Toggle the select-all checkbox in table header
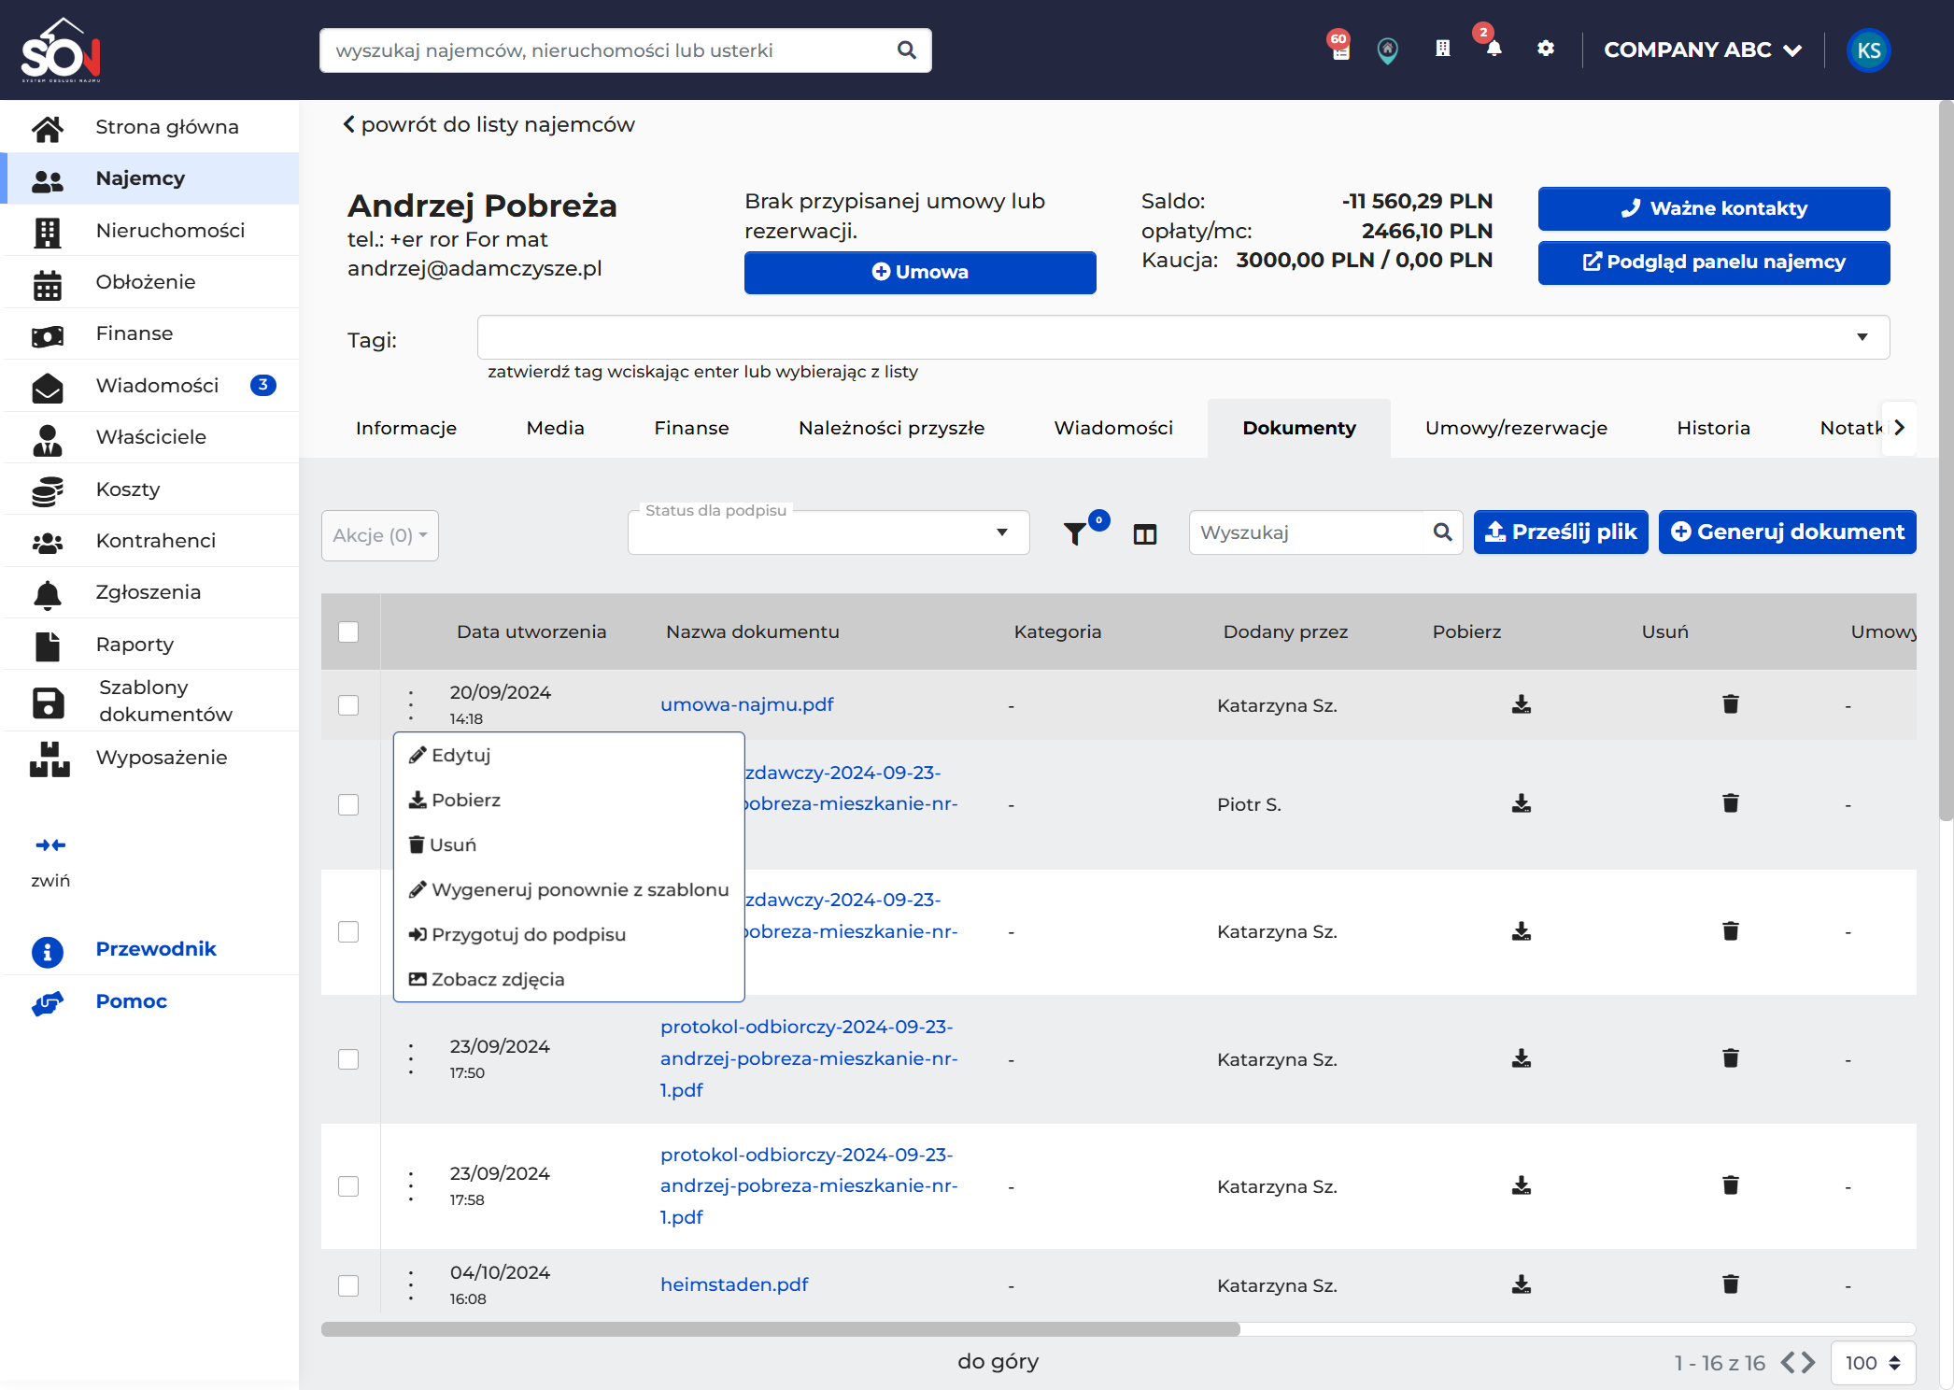This screenshot has height=1390, width=1954. pyautogui.click(x=348, y=632)
